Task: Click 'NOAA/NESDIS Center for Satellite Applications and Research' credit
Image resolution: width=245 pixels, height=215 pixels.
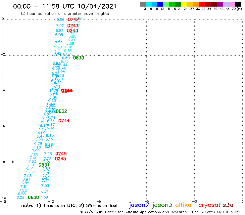Action: pos(133,212)
